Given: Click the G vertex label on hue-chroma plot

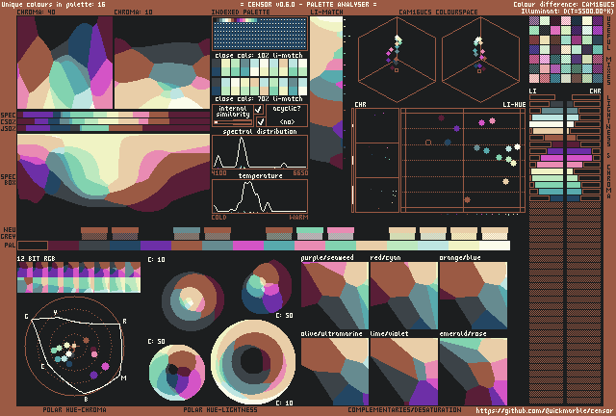Looking at the screenshot, I should coord(27,317).
